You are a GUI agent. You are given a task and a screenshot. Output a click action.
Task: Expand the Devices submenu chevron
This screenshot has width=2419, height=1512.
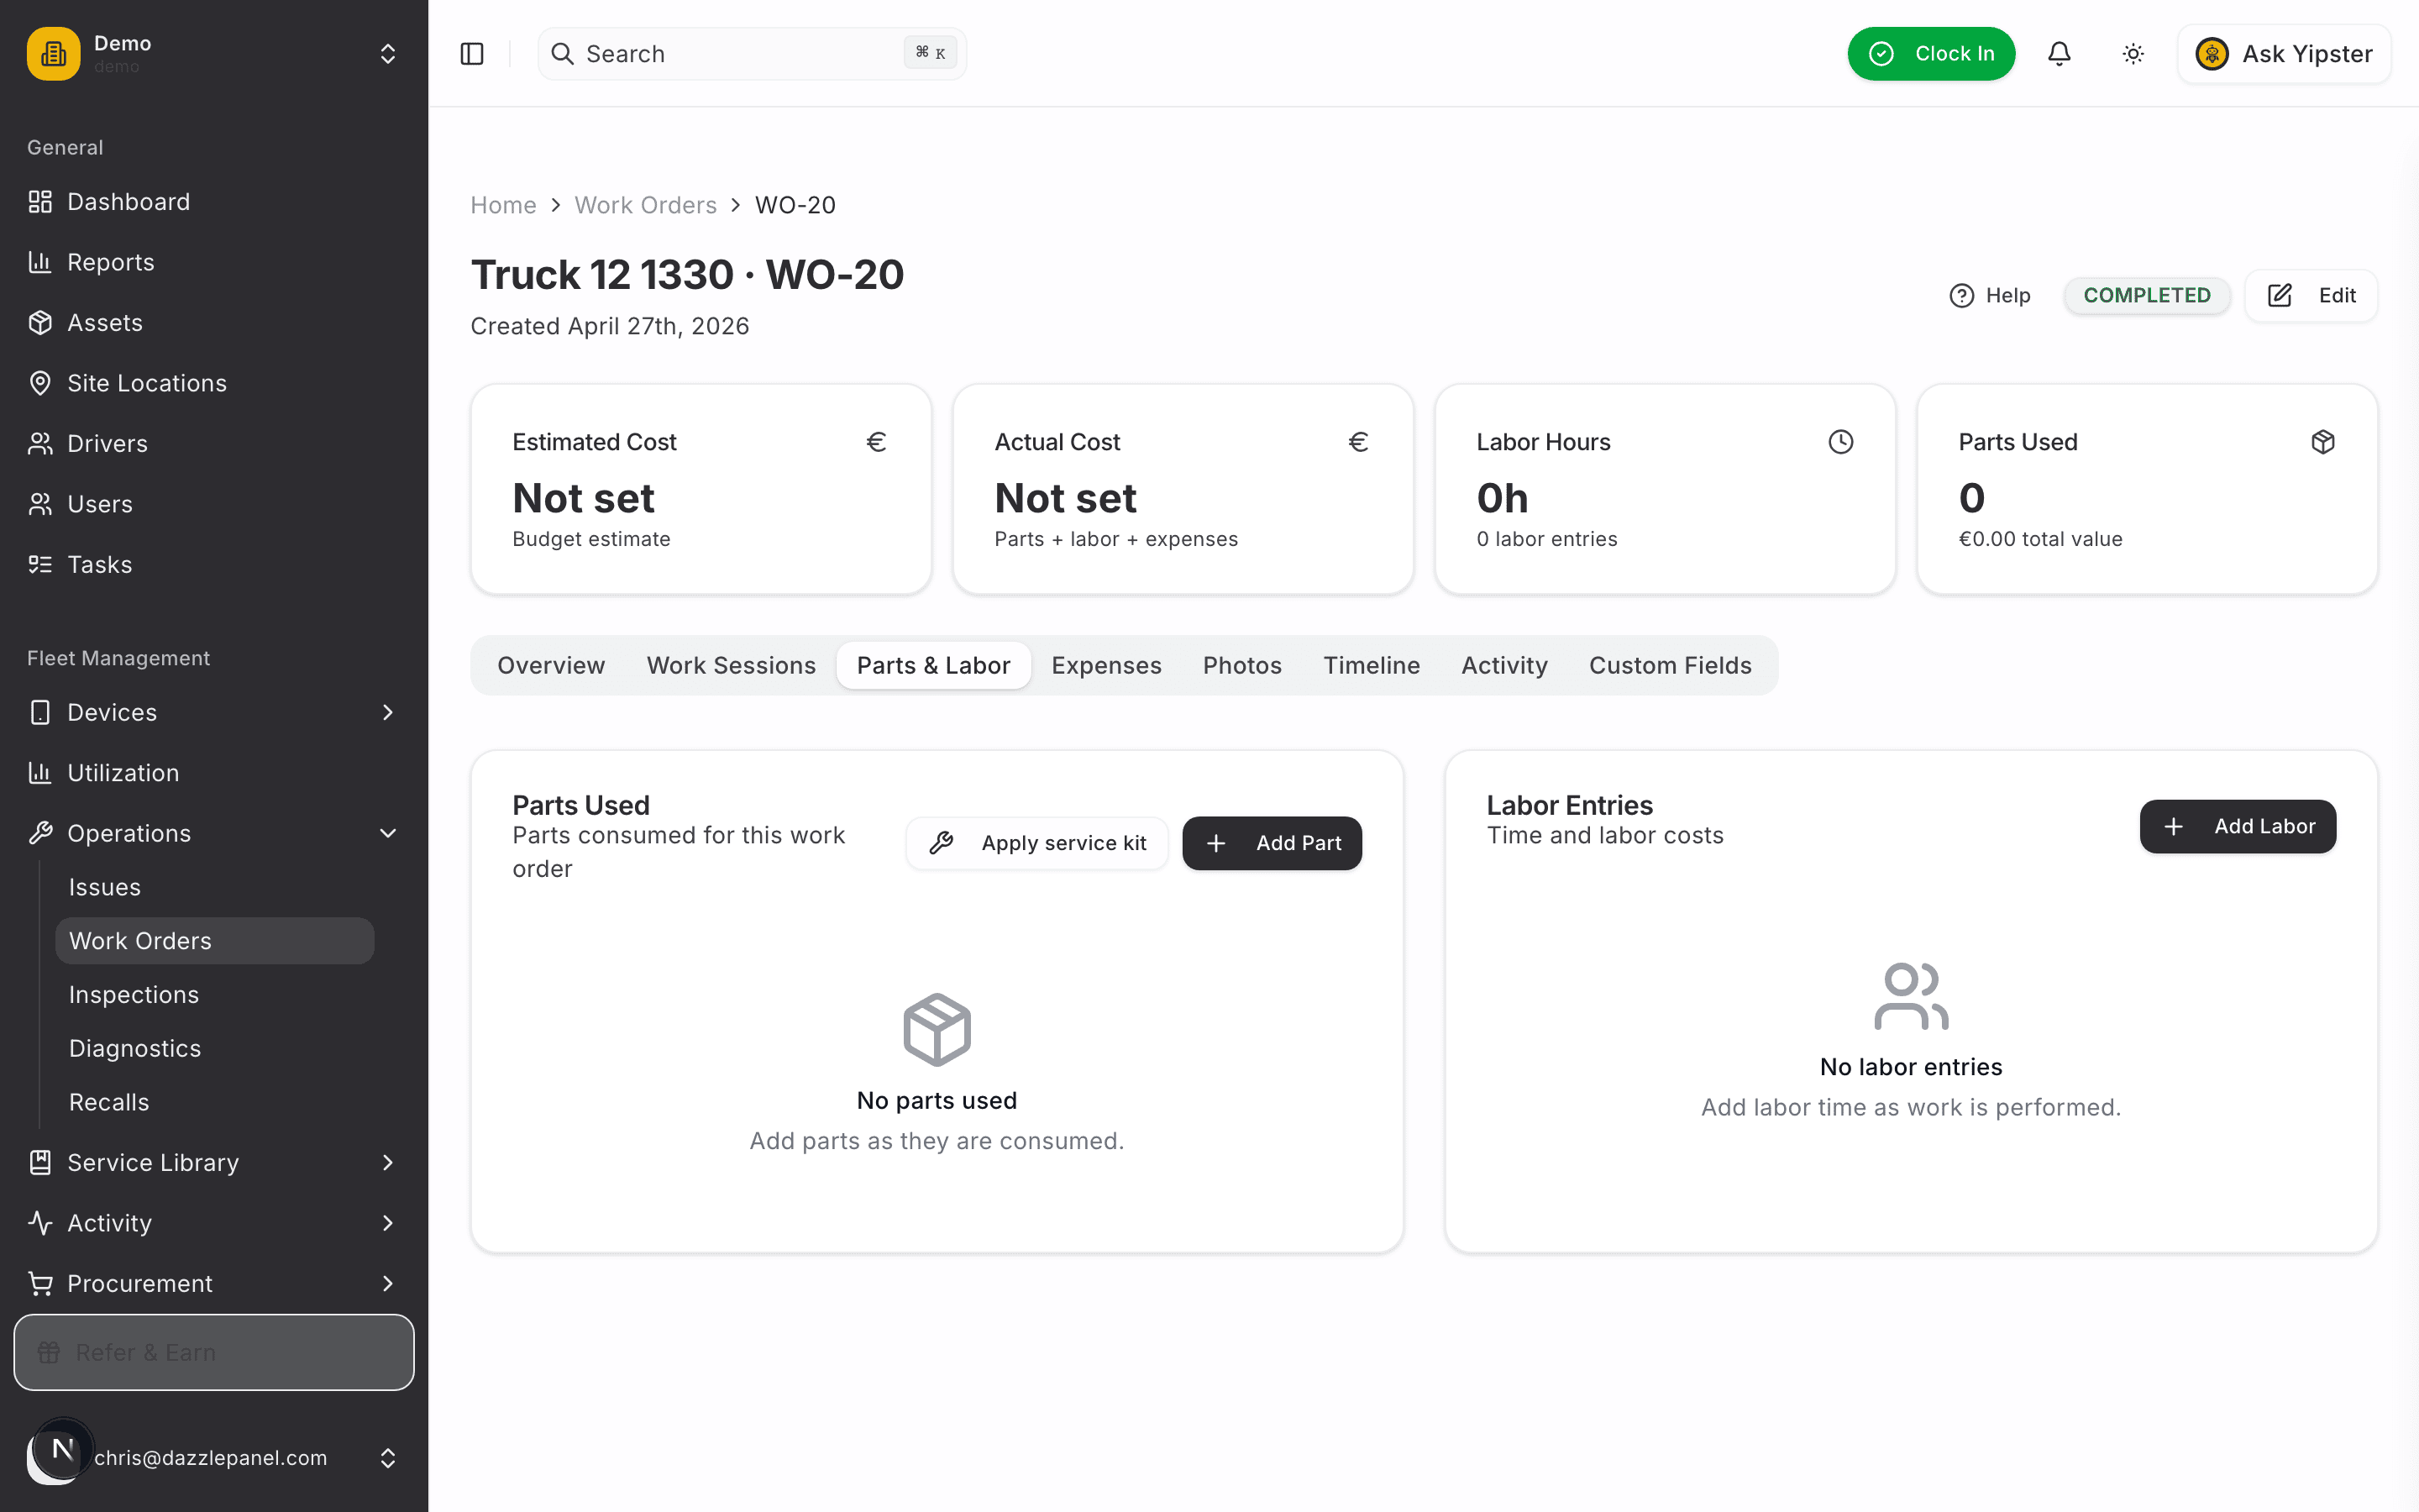[x=388, y=712]
